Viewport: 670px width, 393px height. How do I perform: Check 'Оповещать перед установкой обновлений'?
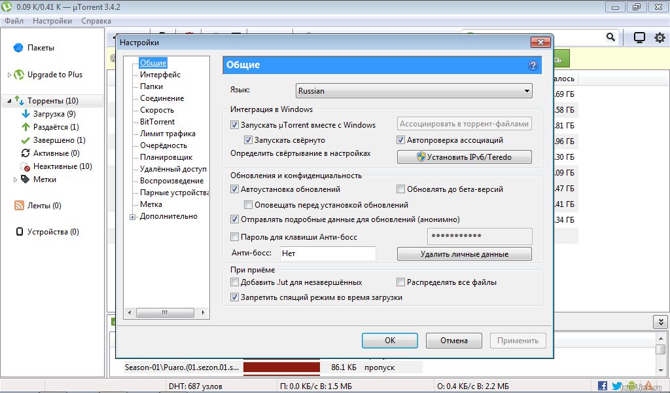[248, 205]
